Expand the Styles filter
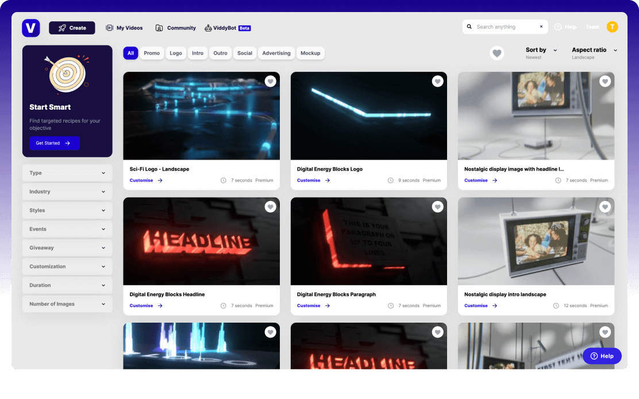This screenshot has width=639, height=399. click(x=67, y=211)
